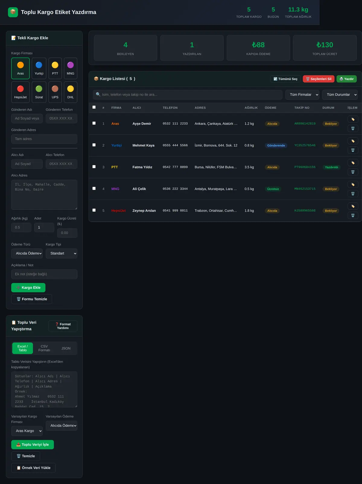362x484 pixels.
Task: Open the Kargo Tipi Standart dropdown
Action: click(62, 253)
